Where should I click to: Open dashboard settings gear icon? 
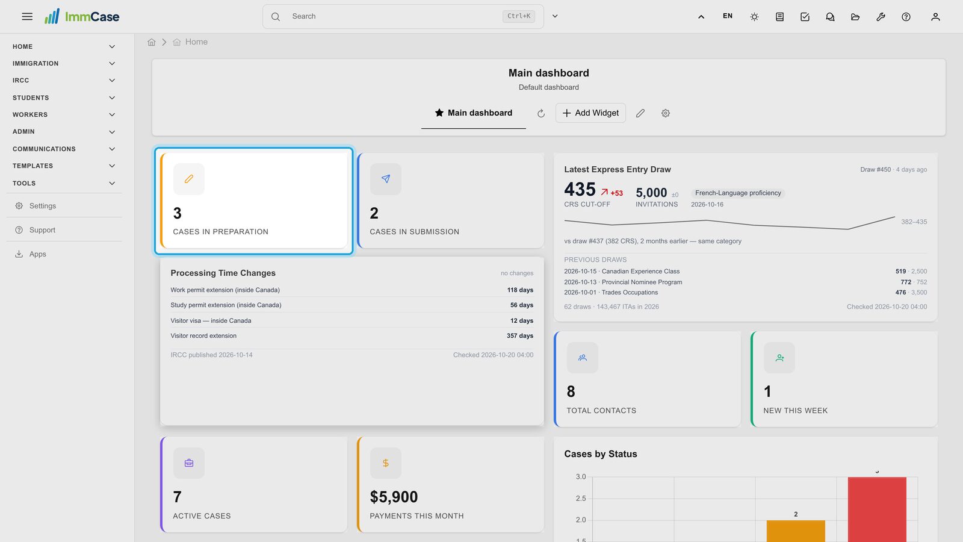[666, 113]
